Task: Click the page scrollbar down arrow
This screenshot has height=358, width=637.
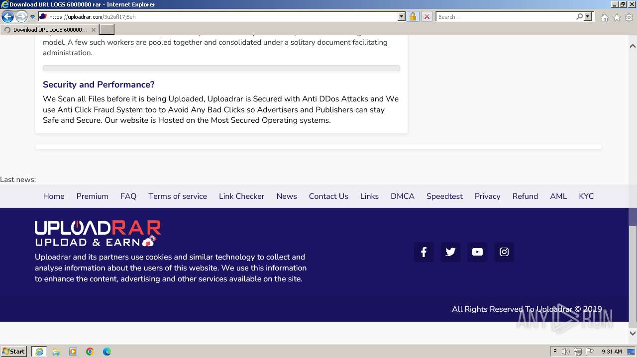Action: pos(633,334)
